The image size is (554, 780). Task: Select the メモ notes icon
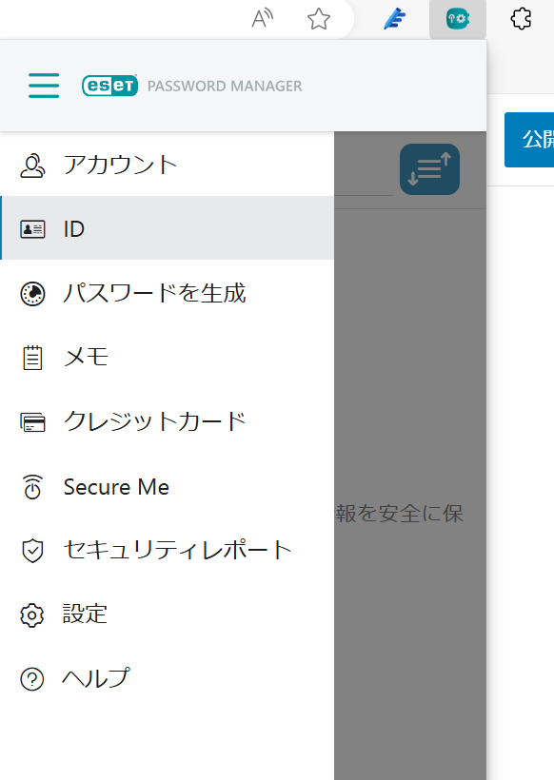tap(31, 358)
